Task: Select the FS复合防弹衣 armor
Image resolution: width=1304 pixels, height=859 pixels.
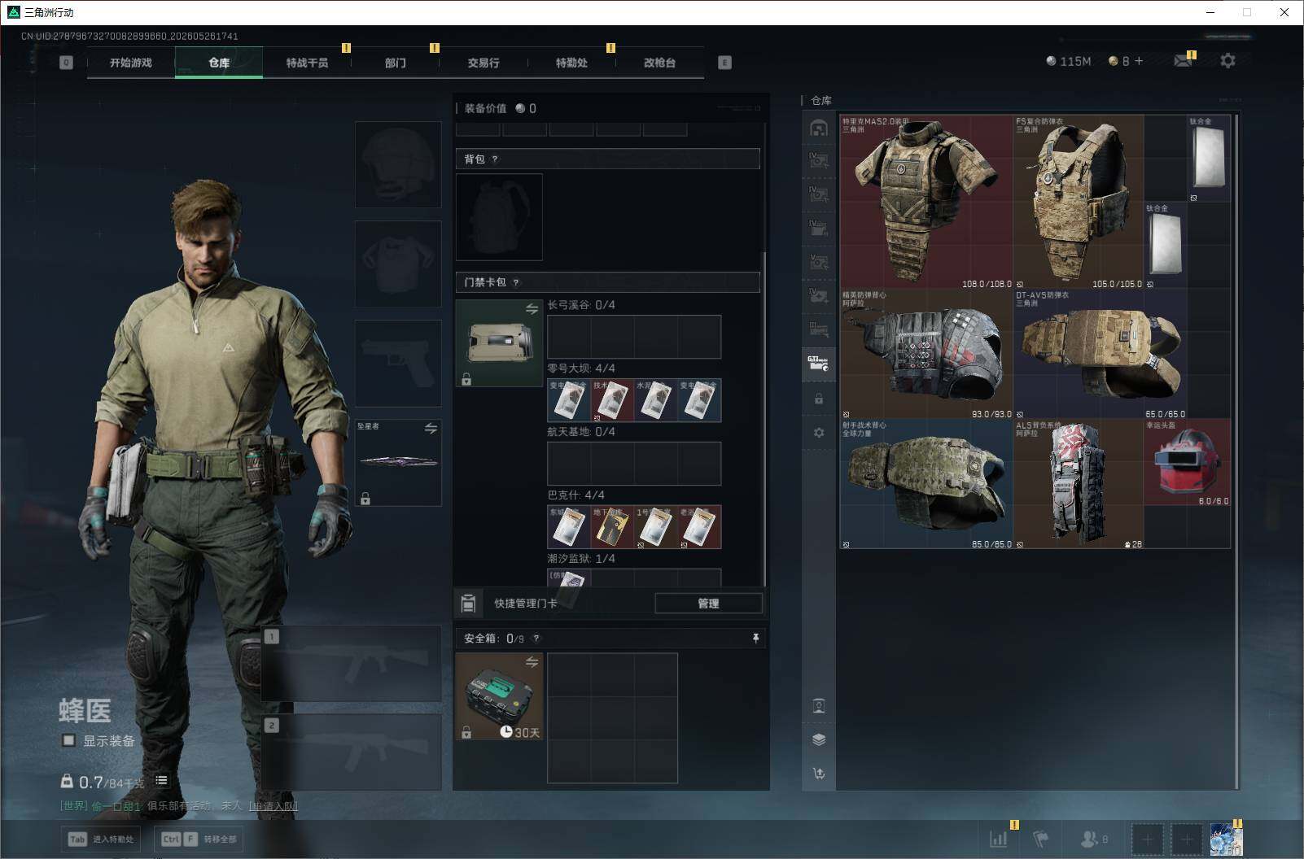Action: [x=1079, y=202]
